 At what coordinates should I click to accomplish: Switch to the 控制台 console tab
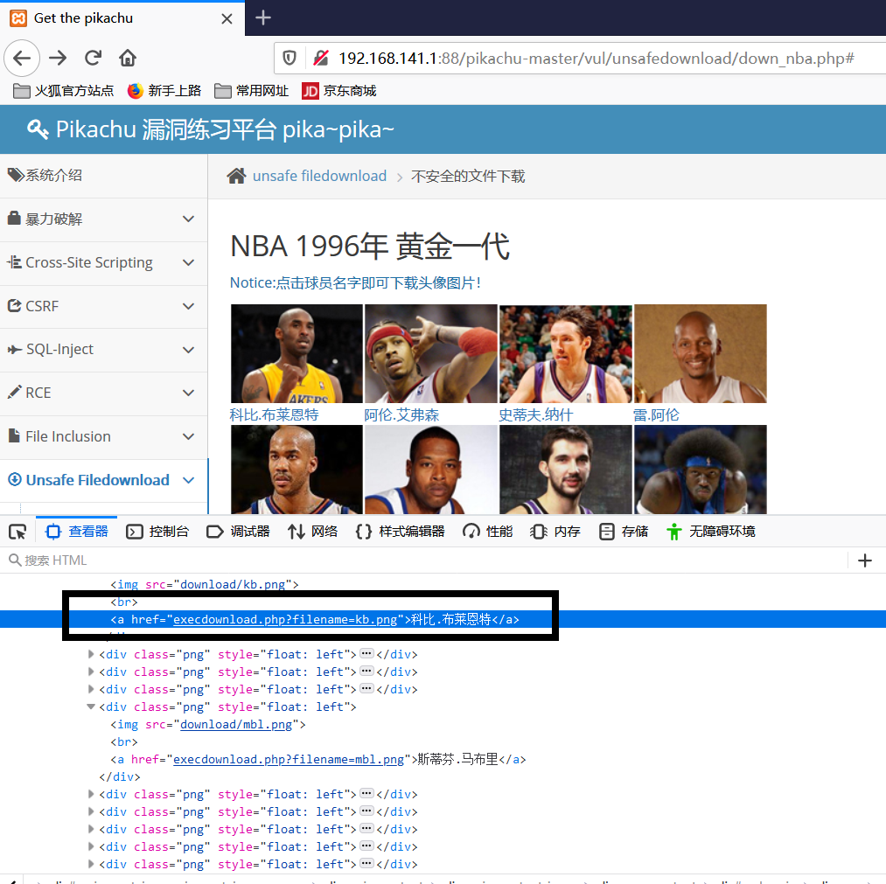coord(157,532)
